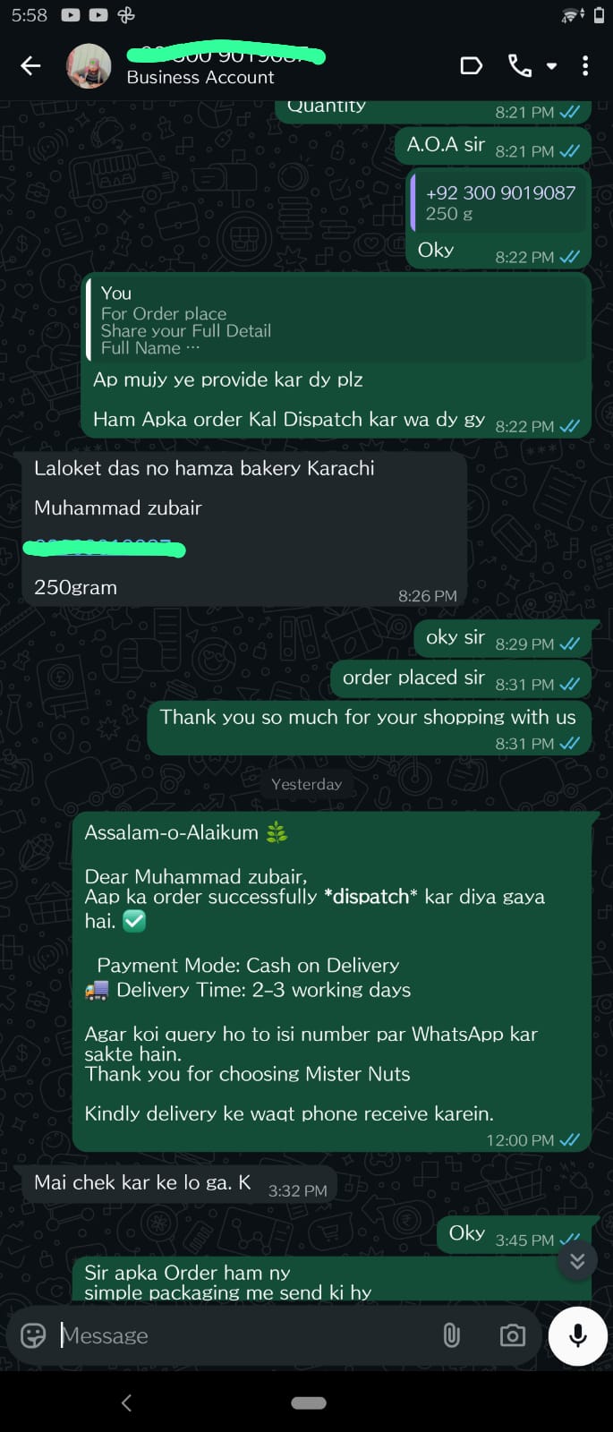
Task: Tap the label tag icon in header
Action: [x=471, y=65]
